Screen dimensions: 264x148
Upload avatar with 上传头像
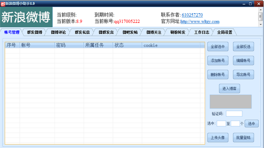tap(218, 138)
